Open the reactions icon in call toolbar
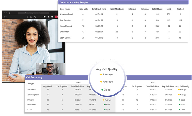Viewport: 192px width, 116px height. point(35,17)
